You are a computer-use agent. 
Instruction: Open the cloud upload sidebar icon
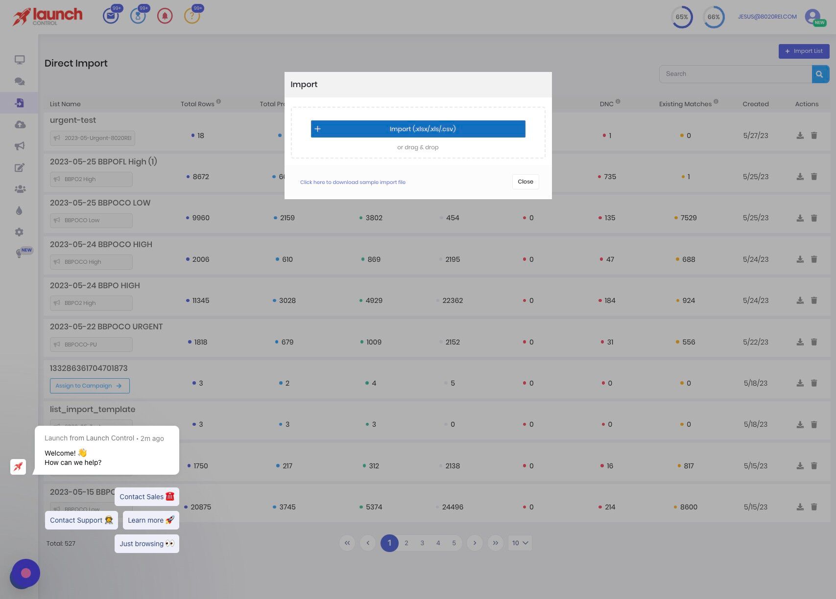click(x=19, y=124)
